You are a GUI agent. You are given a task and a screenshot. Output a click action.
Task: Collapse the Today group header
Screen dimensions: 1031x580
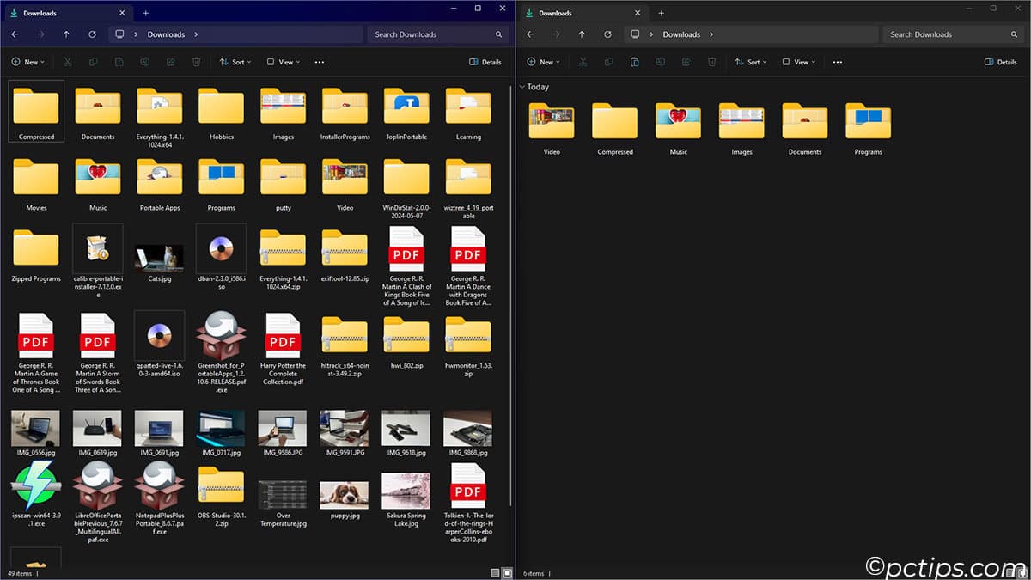pyautogui.click(x=534, y=87)
